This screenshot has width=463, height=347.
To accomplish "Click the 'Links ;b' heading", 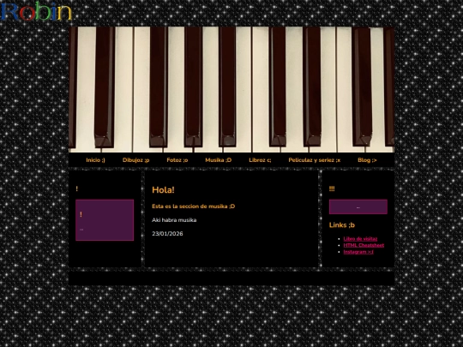I will coord(342,224).
